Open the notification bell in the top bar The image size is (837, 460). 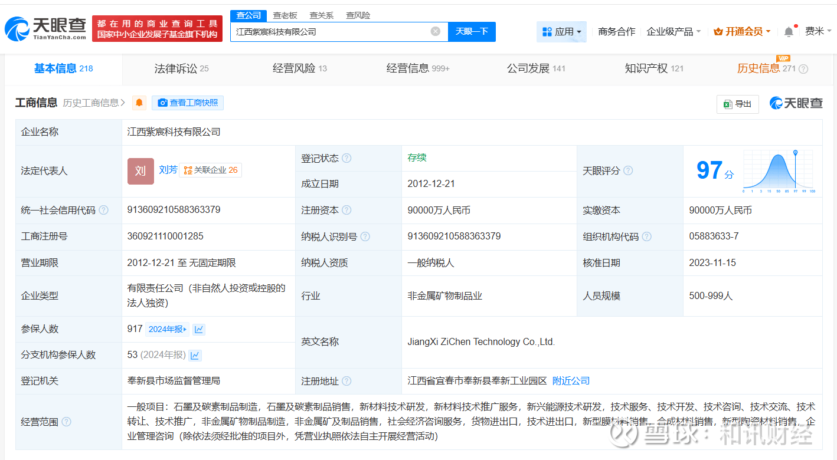[789, 31]
